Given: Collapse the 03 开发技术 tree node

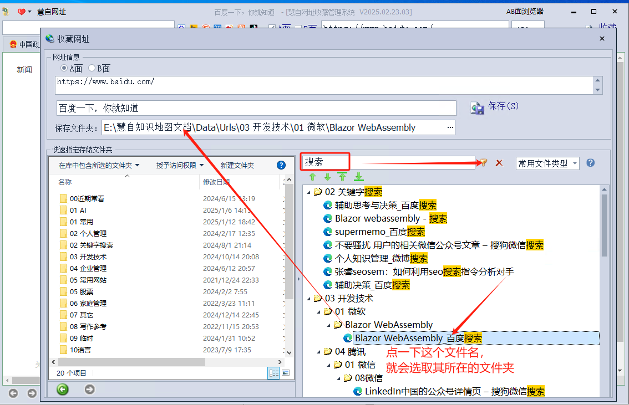Looking at the screenshot, I should (x=308, y=299).
